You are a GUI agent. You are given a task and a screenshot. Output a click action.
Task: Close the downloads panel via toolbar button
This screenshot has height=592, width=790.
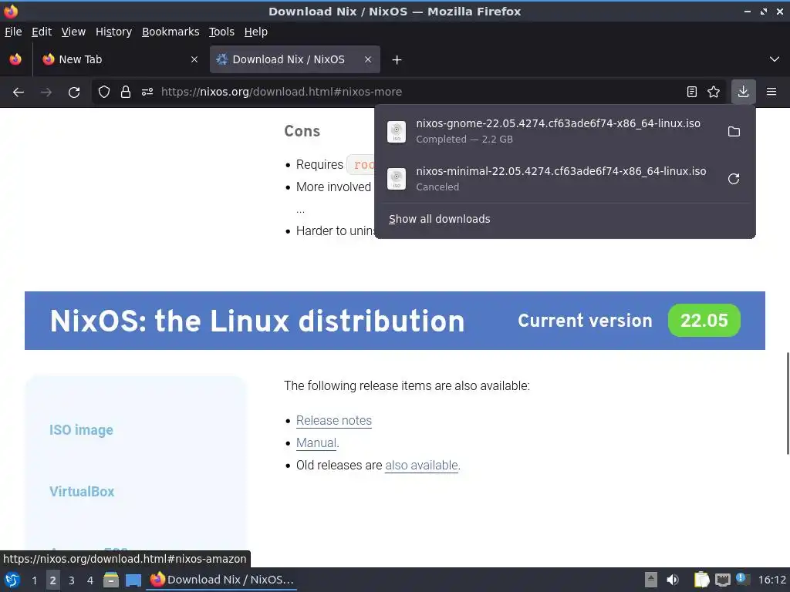(x=743, y=92)
